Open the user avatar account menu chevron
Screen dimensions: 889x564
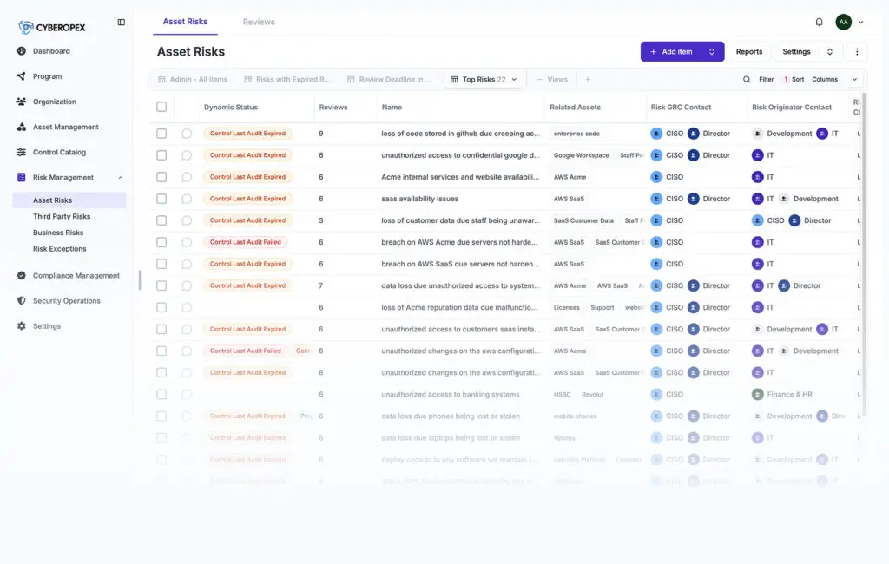(860, 22)
